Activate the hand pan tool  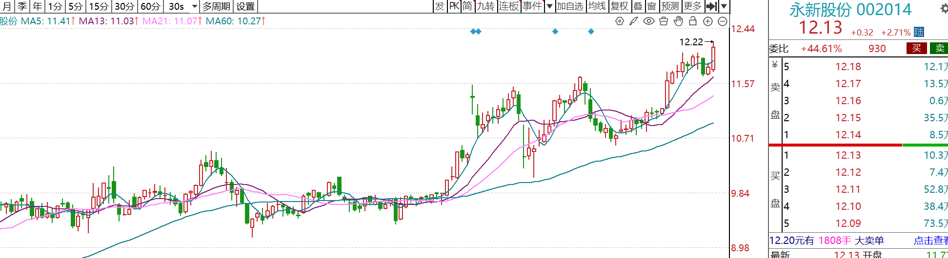click(678, 21)
